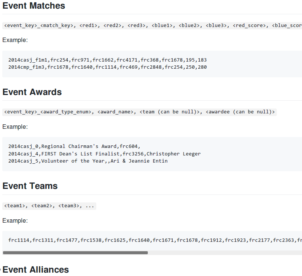Click the Example label under Event Teams

(15, 220)
